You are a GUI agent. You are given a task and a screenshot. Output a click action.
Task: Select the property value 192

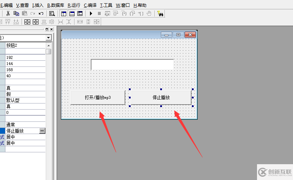25,57
